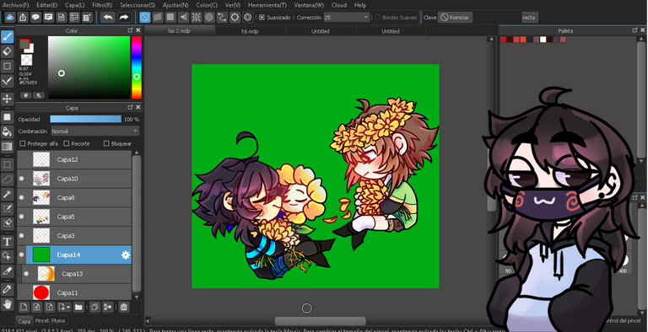
Task: Hide the Capa10 layer visibility dot
Action: pyautogui.click(x=21, y=179)
